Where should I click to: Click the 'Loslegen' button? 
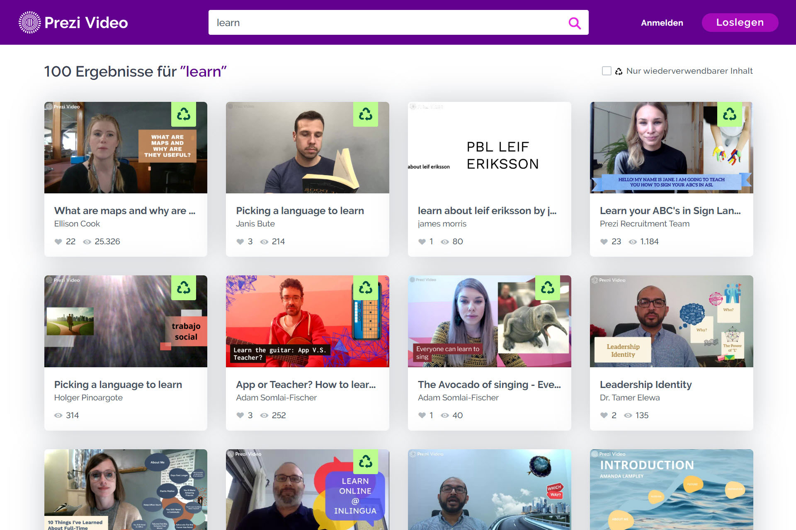(740, 22)
